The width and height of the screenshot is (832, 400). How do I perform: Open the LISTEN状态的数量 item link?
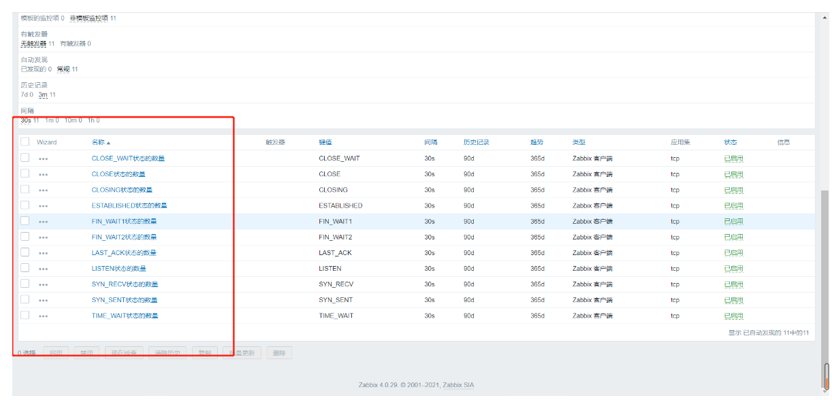pyautogui.click(x=118, y=269)
